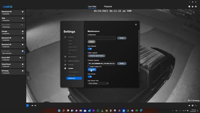Show hidden system tray icons

pyautogui.click(x=173, y=110)
